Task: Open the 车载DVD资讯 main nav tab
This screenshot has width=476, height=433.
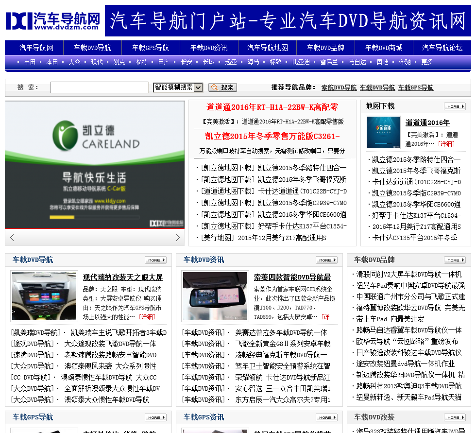Action: [x=209, y=48]
